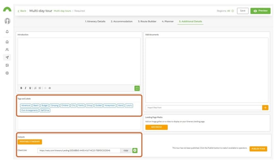The image size is (277, 163).
Task: Click the Tags and Labels heading
Action: pyautogui.click(x=24, y=98)
